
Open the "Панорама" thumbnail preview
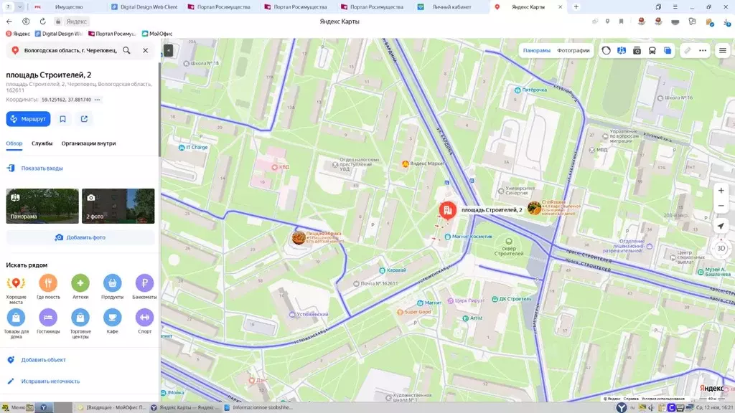pos(42,206)
